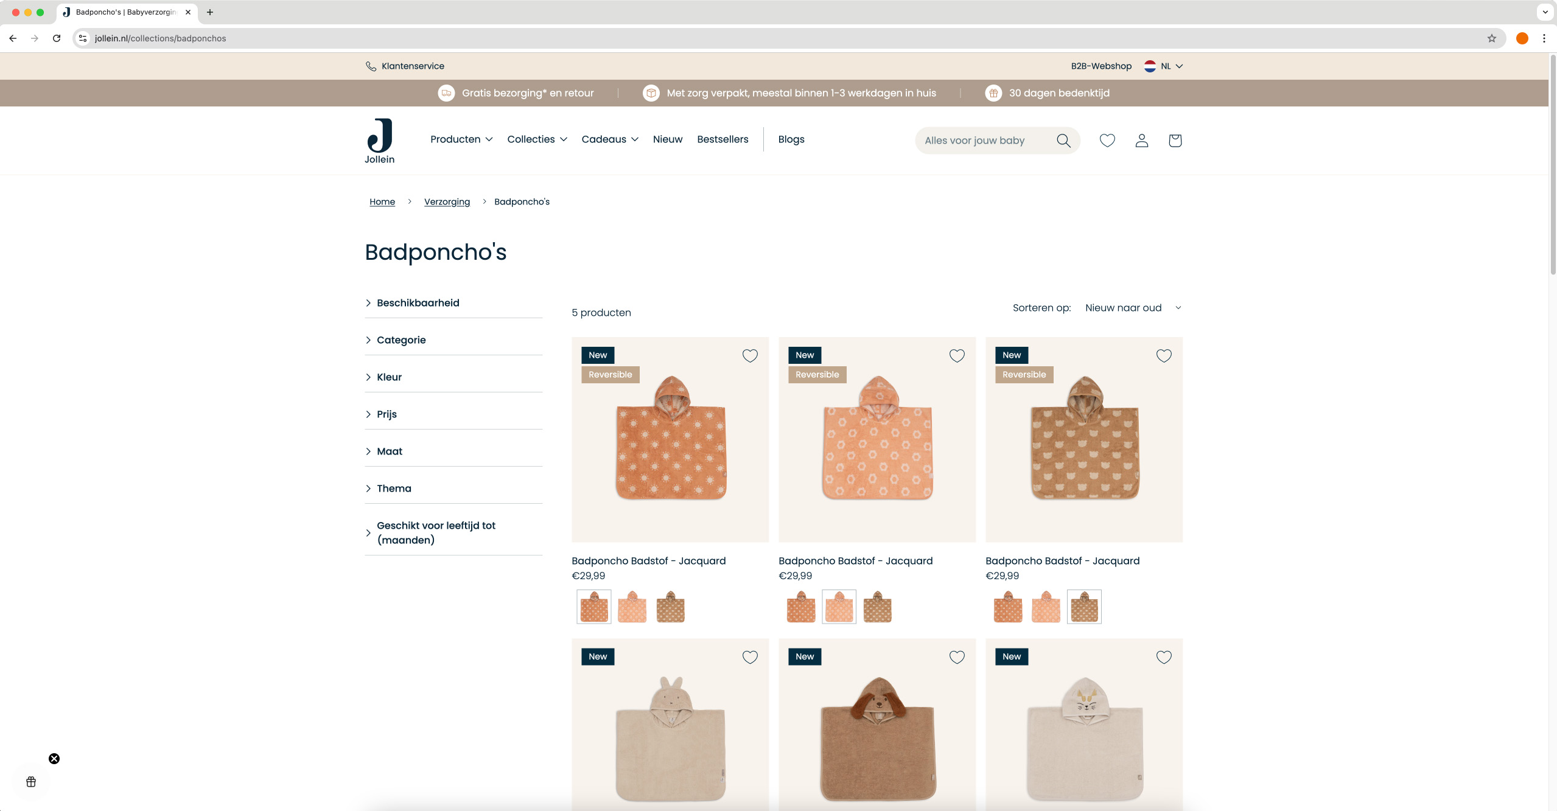The width and height of the screenshot is (1557, 811).
Task: Select peach swatch under second poncho
Action: 839,607
